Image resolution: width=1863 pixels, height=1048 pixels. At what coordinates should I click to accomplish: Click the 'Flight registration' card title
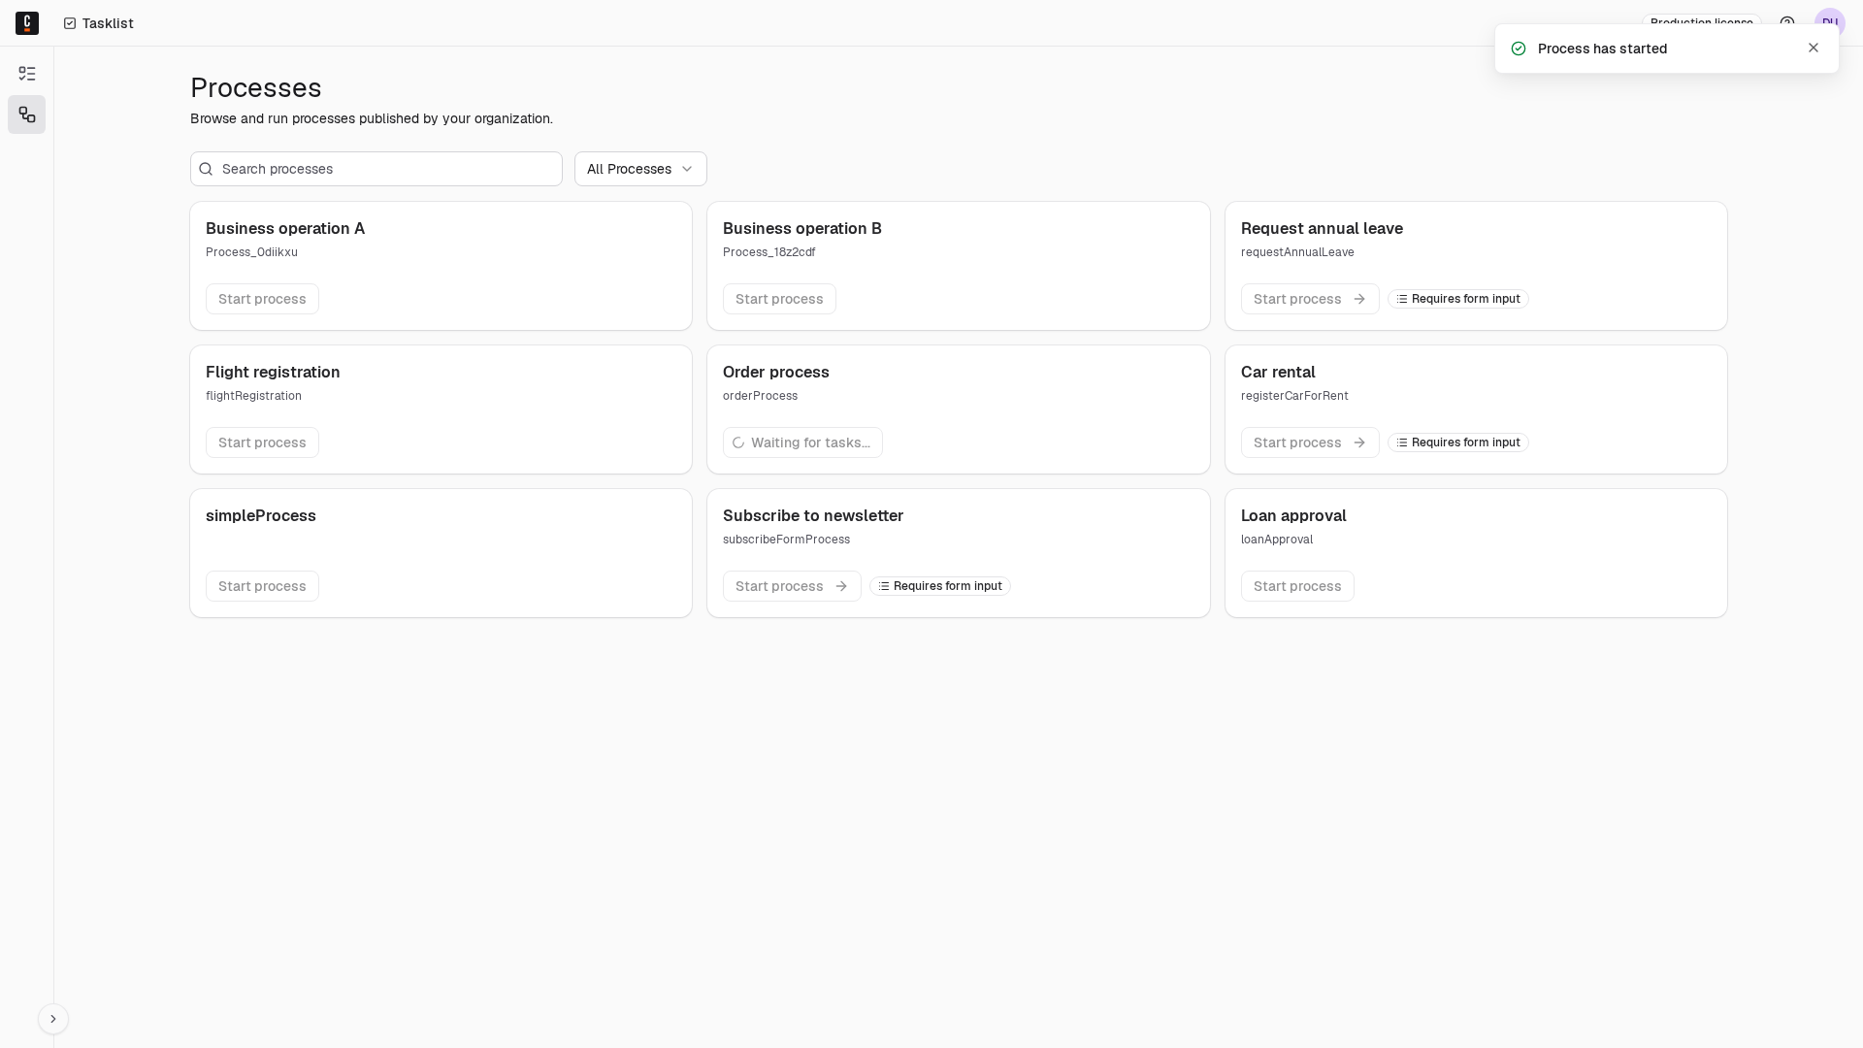pyautogui.click(x=273, y=372)
